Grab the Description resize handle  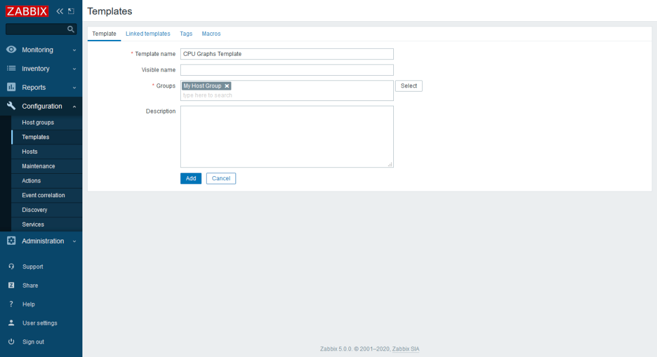(390, 165)
